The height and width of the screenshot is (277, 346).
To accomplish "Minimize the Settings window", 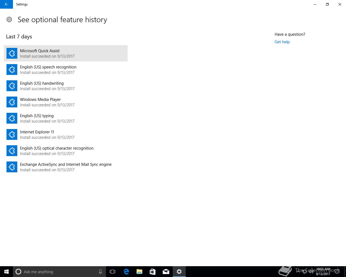I will [315, 4].
